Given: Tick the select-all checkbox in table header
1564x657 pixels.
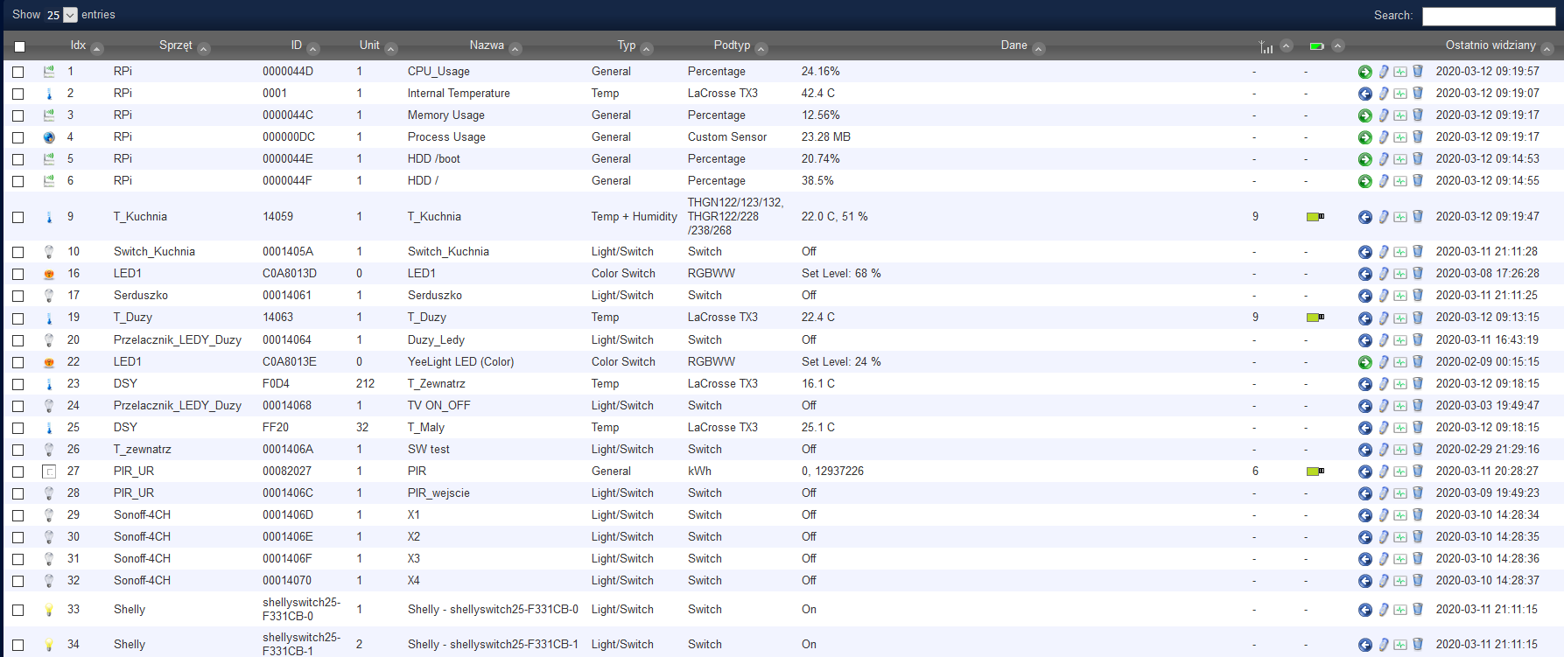Looking at the screenshot, I should (19, 46).
